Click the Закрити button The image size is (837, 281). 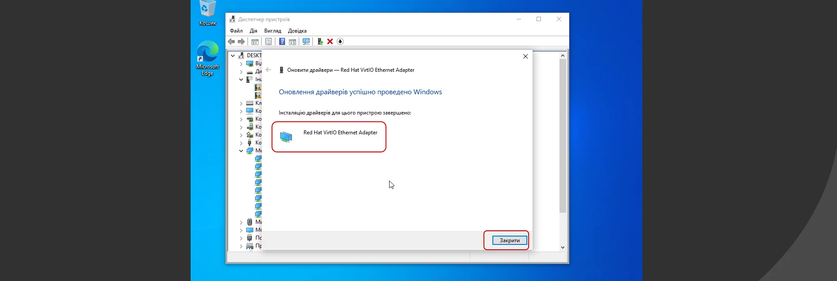pos(510,240)
